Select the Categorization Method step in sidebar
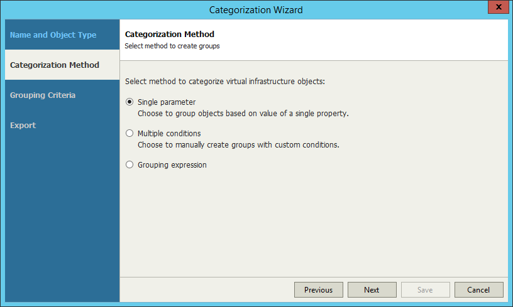The image size is (513, 307). click(x=62, y=65)
